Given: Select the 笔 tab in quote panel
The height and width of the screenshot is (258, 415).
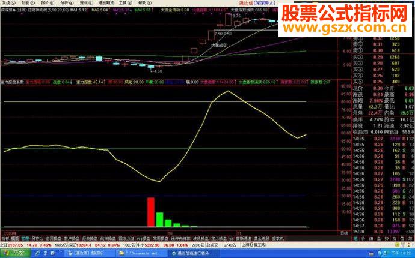Looking at the screenshot, I should pos(355,238).
